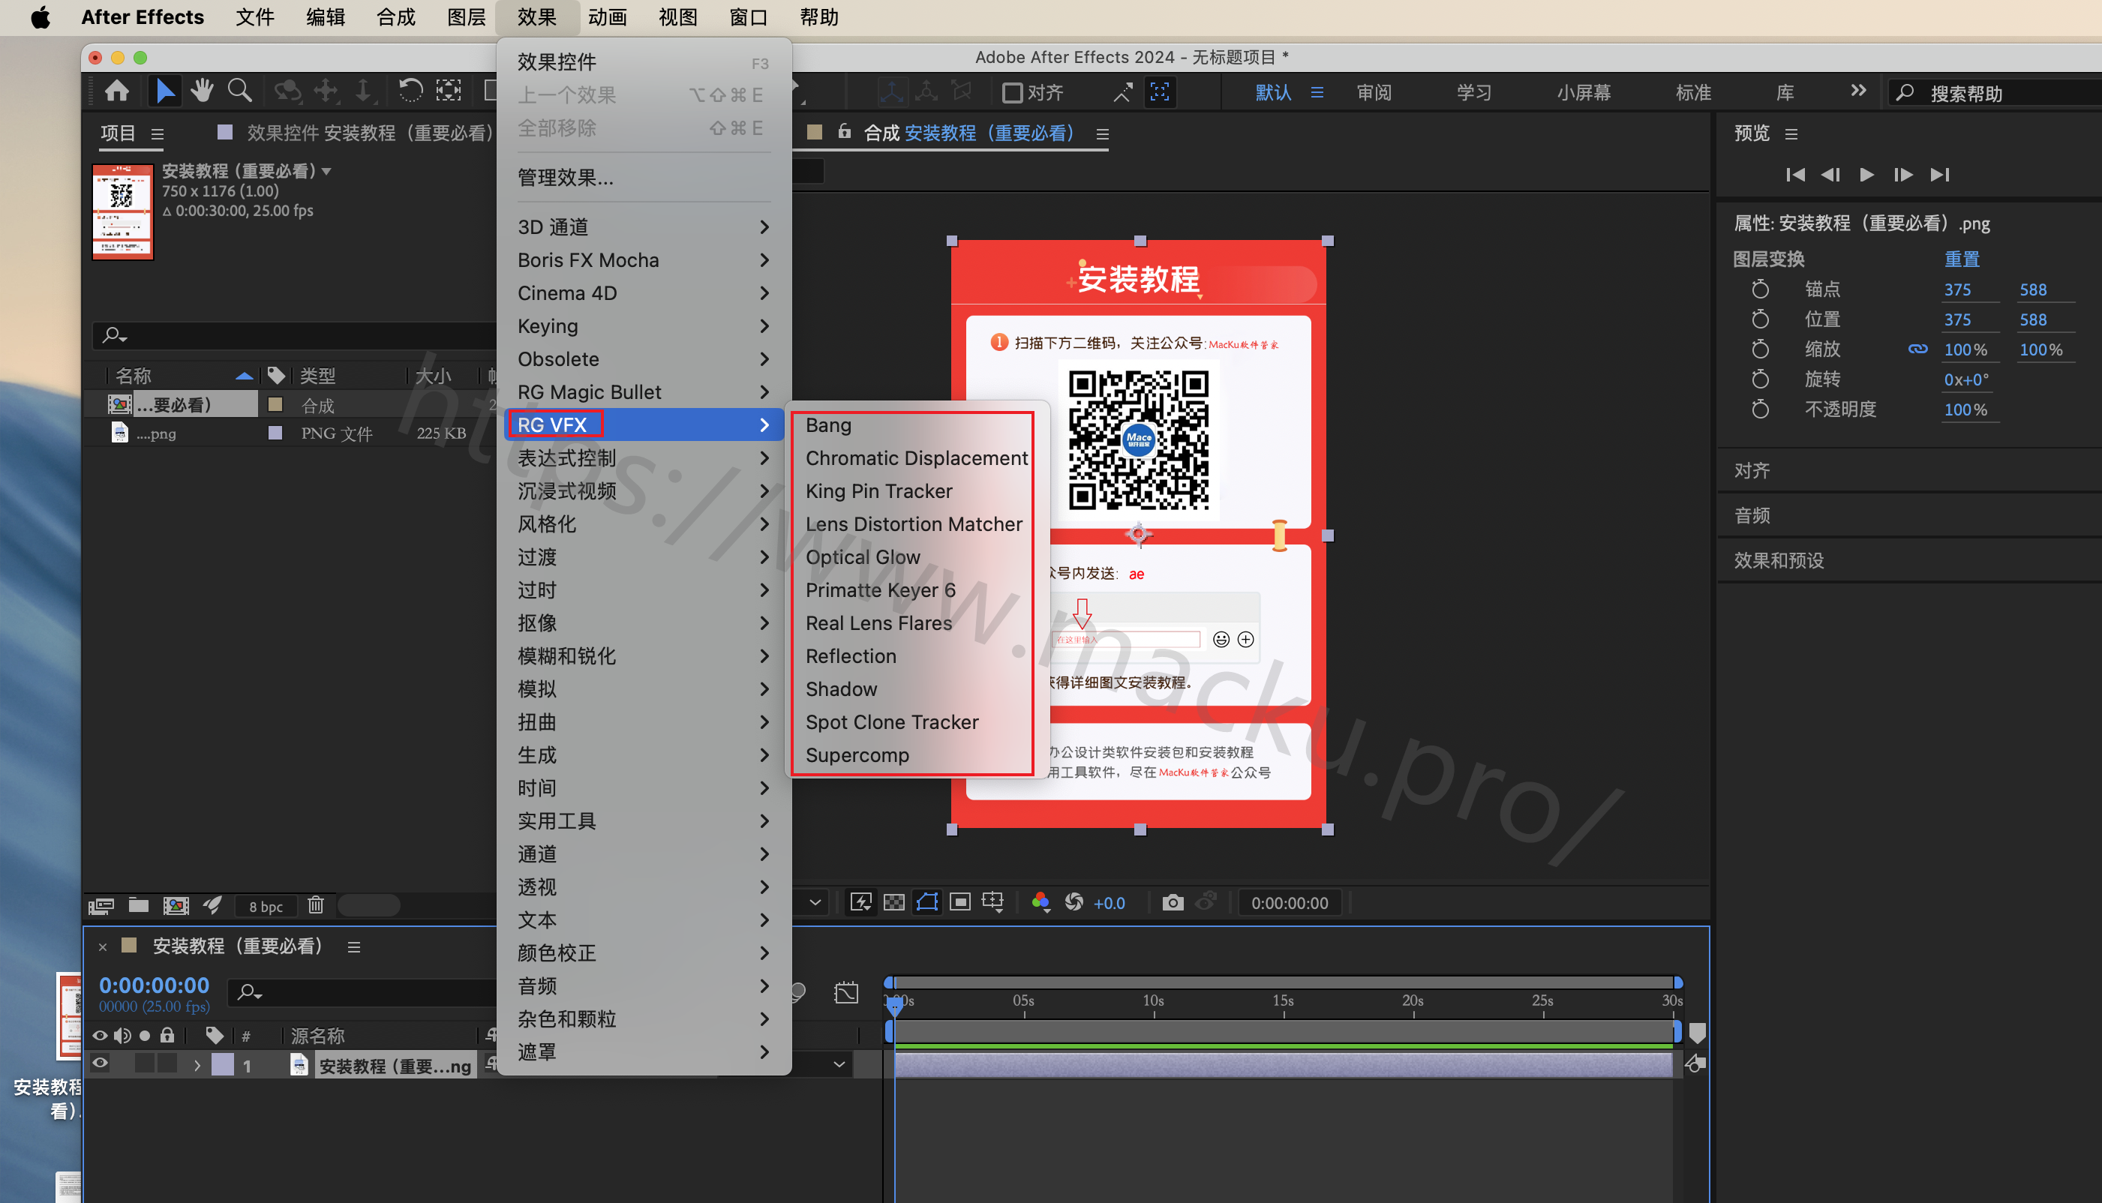Toggle layer 1 video eye visibility
The image size is (2102, 1203).
coord(100,1063)
